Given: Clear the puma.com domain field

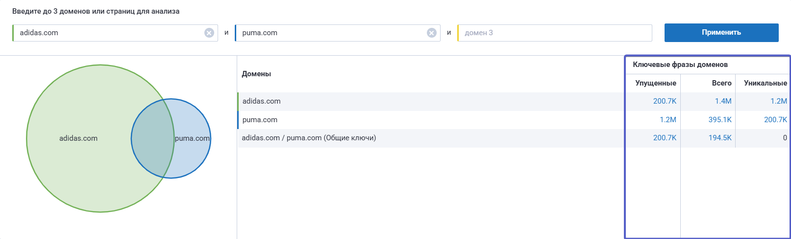Looking at the screenshot, I should [432, 33].
